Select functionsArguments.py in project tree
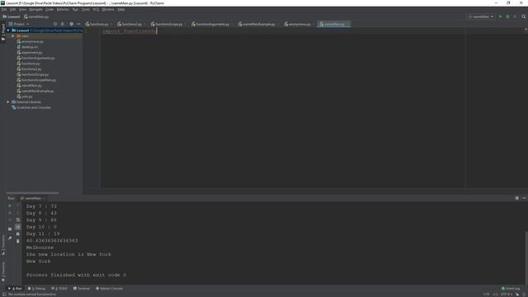528x297 pixels. 38,59
